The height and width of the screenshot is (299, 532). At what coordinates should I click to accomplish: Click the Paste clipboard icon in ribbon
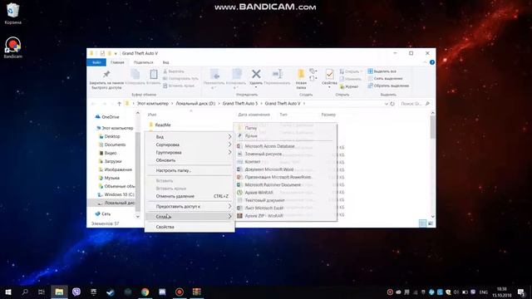click(x=153, y=74)
